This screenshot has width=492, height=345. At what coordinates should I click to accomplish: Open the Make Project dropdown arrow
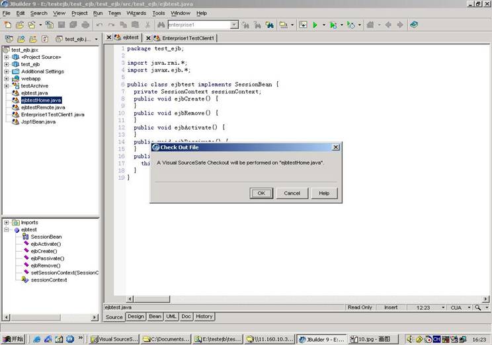point(292,24)
